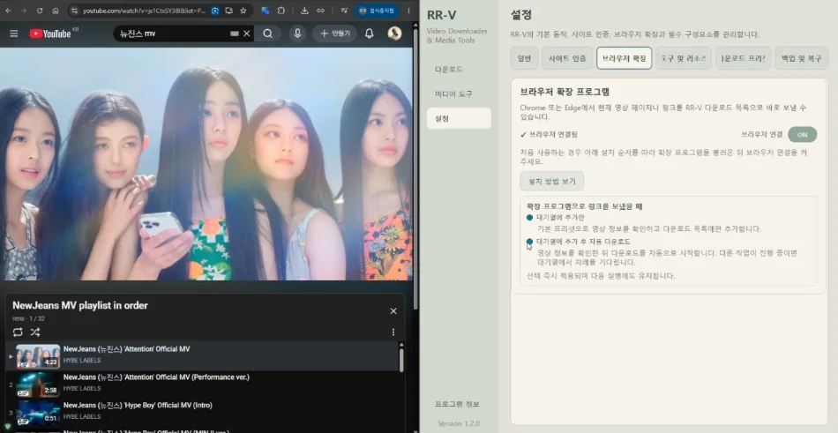Screen dimensions: 838x433
Task: Open the browser three-dot menu
Action: [x=408, y=11]
